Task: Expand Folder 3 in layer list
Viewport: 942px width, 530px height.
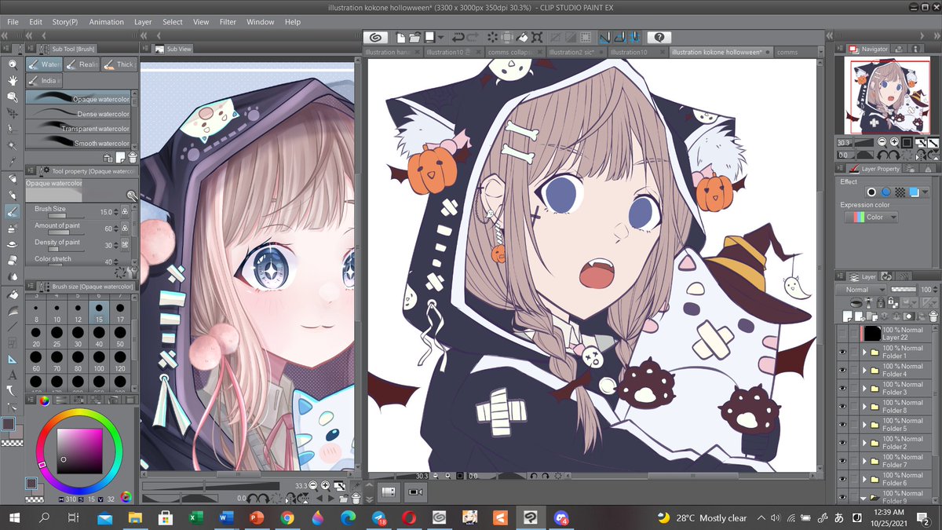Action: 865,389
